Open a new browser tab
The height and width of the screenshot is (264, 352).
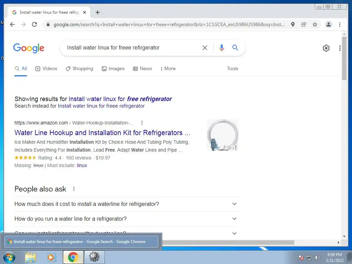pos(97,12)
